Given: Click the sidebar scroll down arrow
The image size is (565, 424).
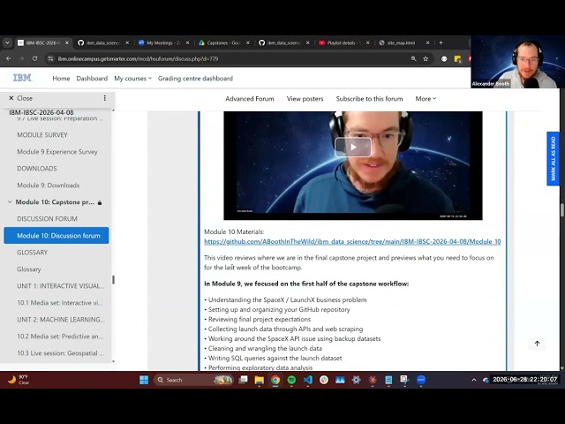Looking at the screenshot, I should (113, 361).
